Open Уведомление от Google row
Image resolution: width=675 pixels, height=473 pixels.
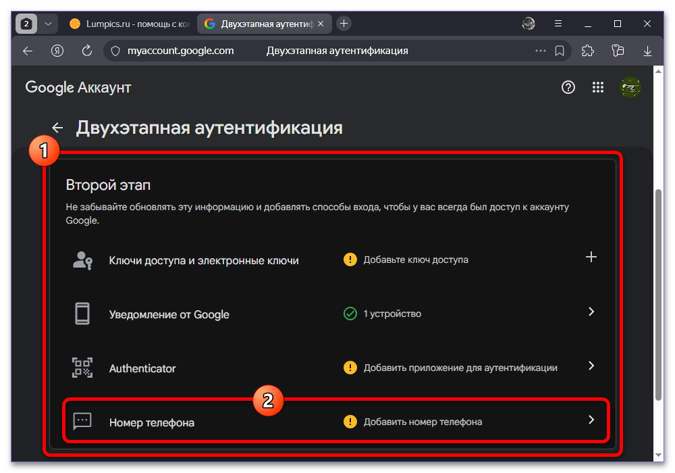point(169,314)
